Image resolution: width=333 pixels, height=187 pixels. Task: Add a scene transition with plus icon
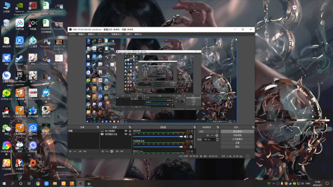(x=208, y=135)
